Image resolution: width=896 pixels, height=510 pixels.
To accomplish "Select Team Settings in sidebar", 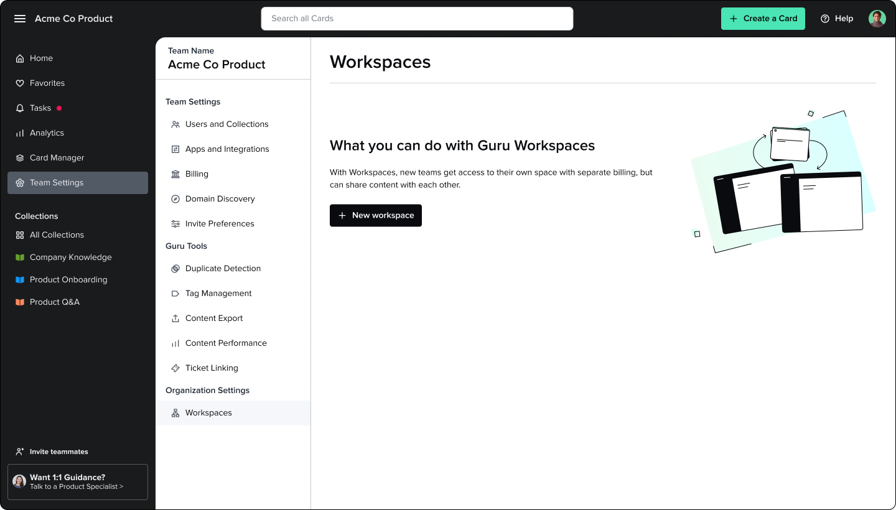I will tap(78, 183).
